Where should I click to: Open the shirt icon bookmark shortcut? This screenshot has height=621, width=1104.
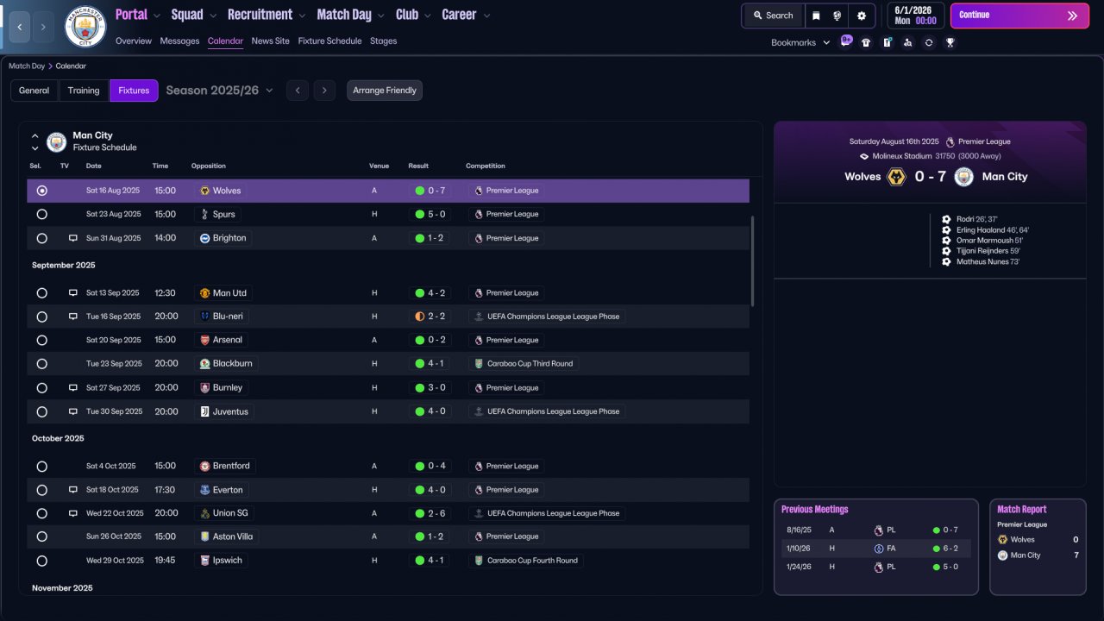[866, 42]
